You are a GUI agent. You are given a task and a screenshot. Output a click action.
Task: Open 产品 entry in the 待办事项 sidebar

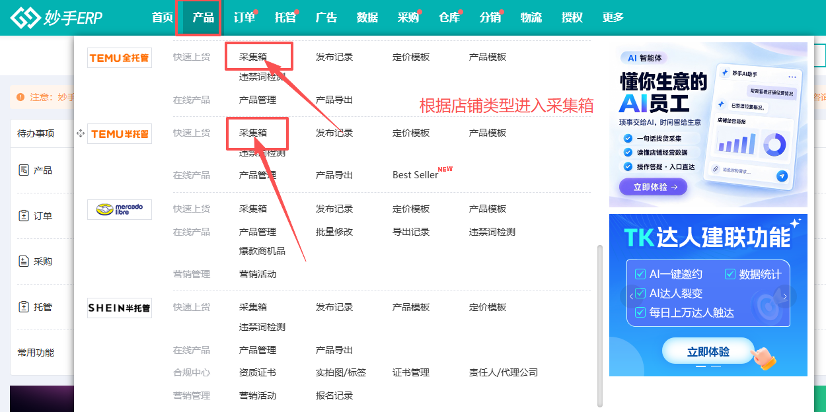pyautogui.click(x=36, y=170)
